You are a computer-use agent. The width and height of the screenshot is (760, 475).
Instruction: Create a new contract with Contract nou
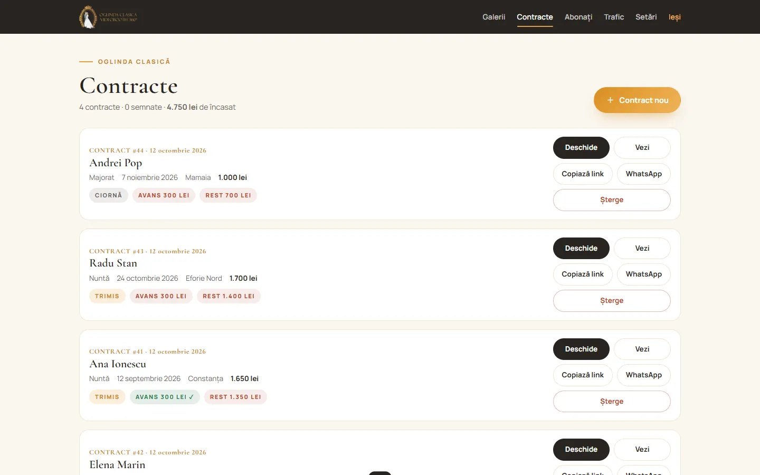[637, 100]
